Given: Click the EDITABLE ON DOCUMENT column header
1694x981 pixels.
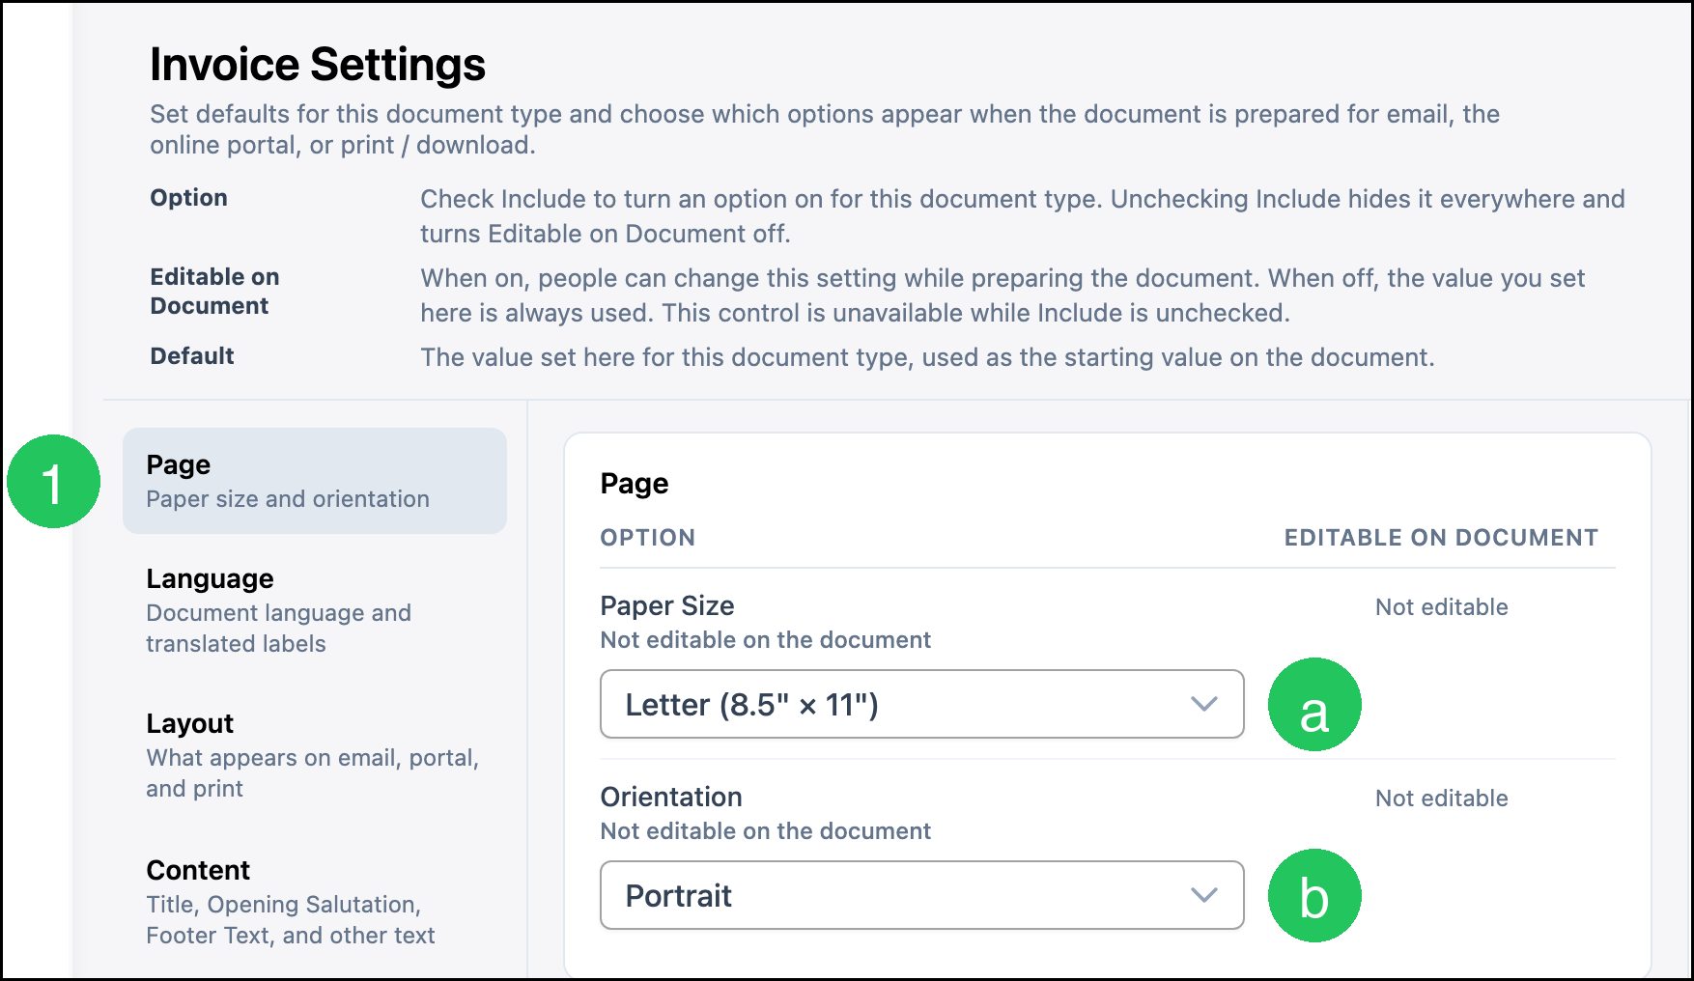Looking at the screenshot, I should pos(1441,538).
